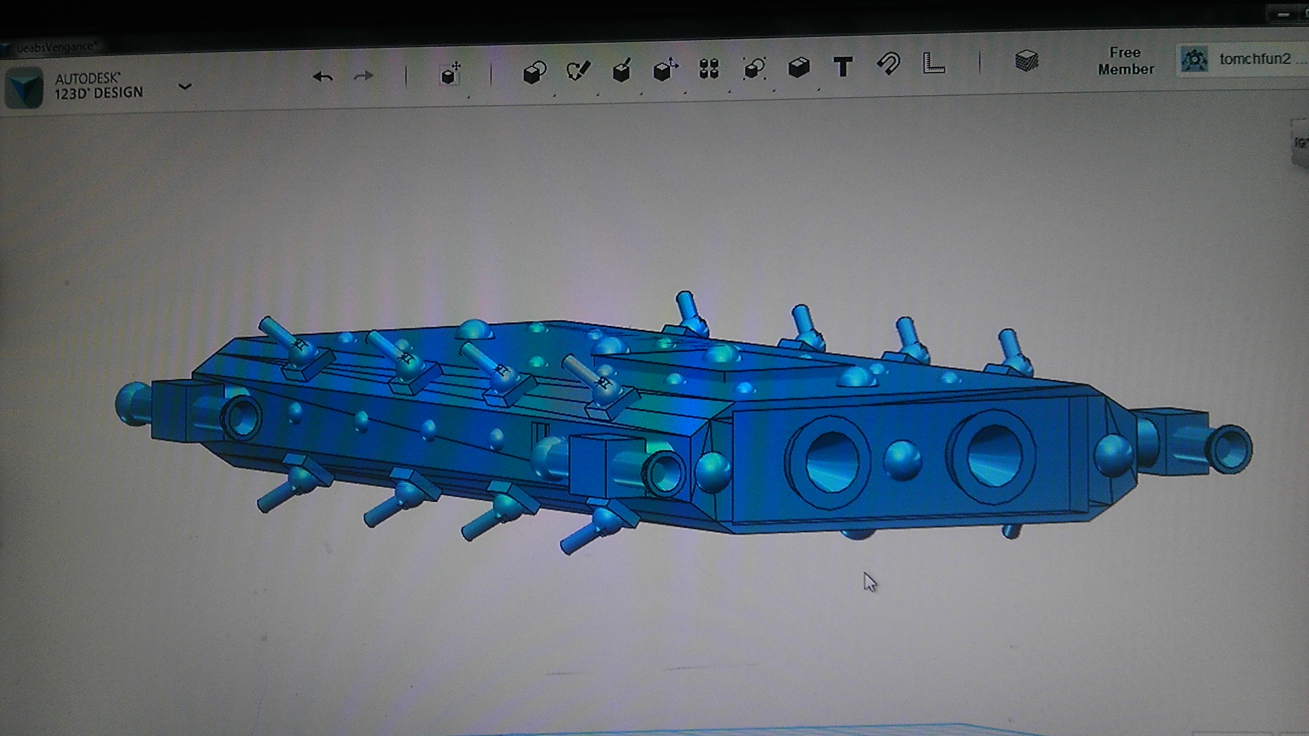Select the Text tool

[x=843, y=67]
